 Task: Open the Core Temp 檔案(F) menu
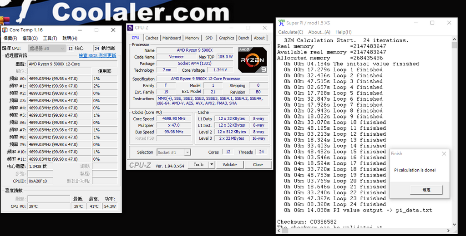10,38
